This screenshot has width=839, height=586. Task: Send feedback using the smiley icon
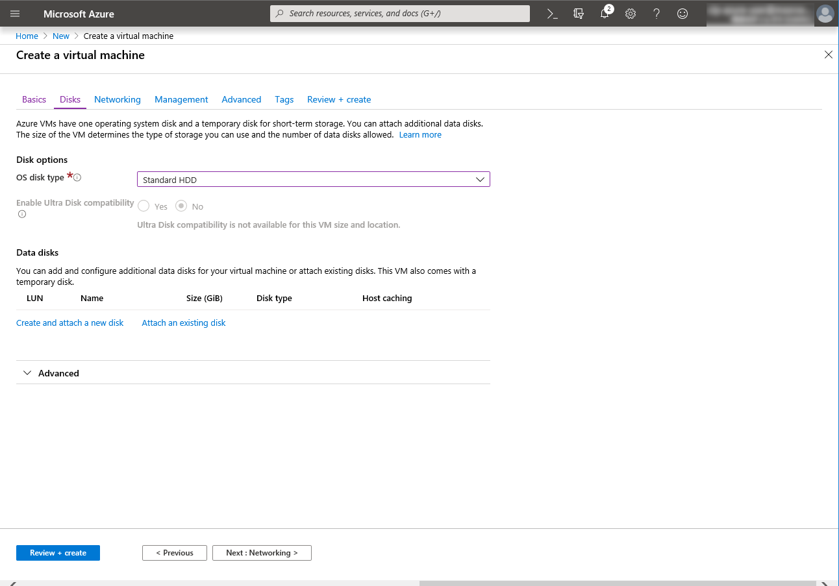(682, 14)
